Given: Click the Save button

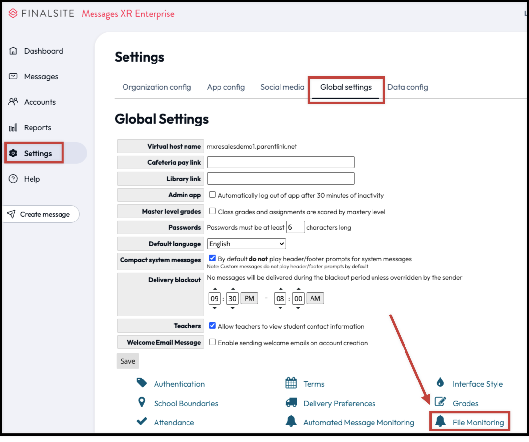Looking at the screenshot, I should click(x=127, y=361).
